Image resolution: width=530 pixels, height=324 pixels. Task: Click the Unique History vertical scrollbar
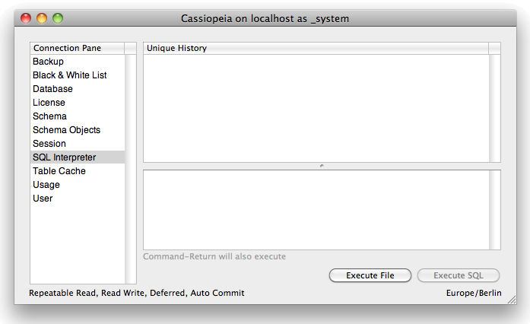coord(494,108)
